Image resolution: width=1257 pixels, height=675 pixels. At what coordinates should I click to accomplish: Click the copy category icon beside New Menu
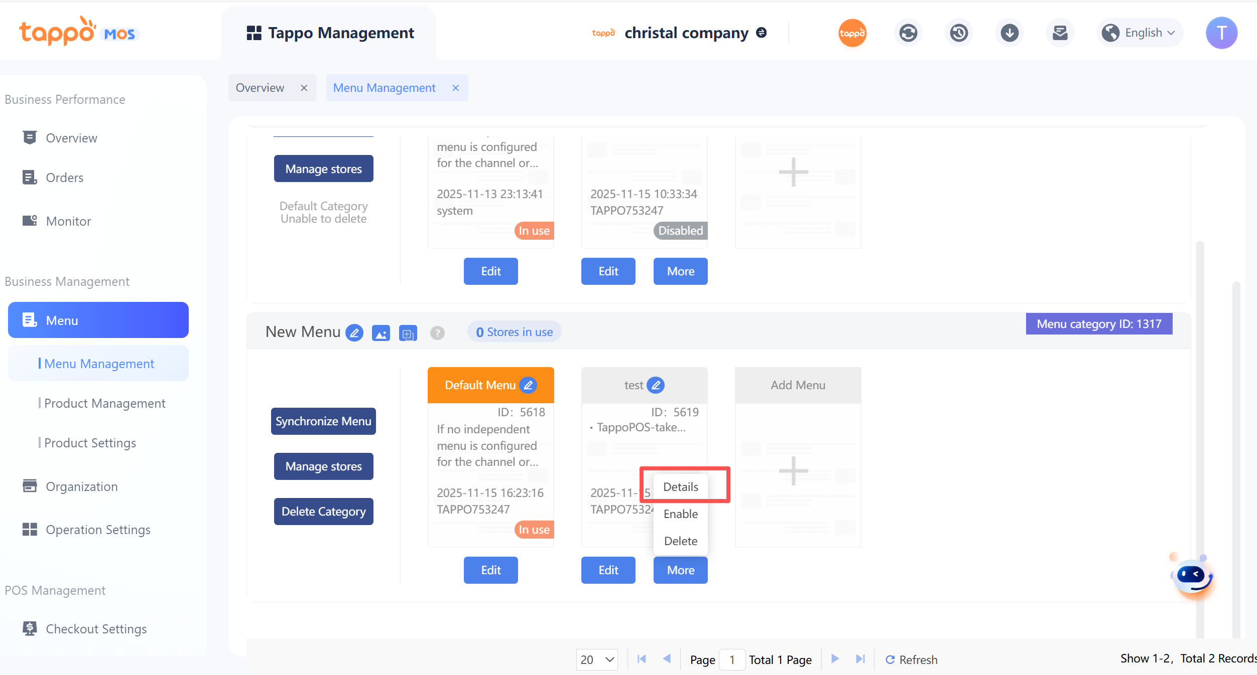(407, 333)
